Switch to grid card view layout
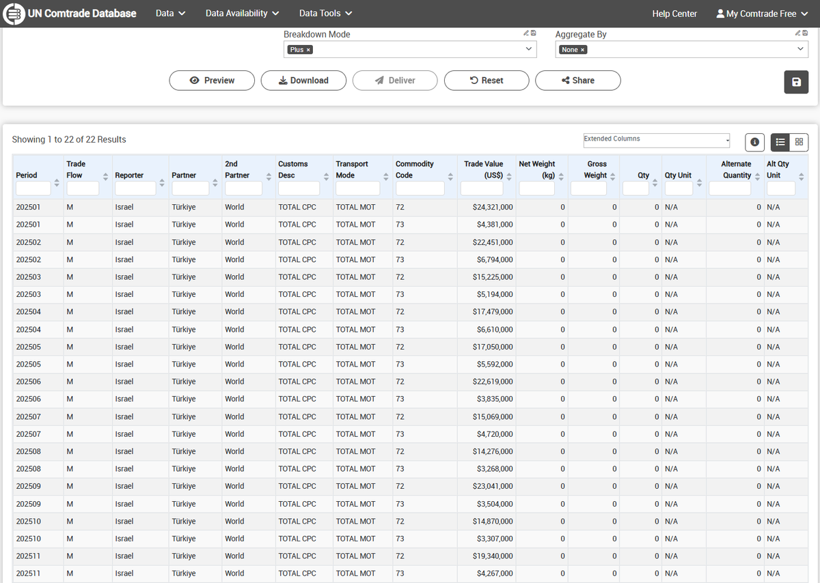The width and height of the screenshot is (820, 583). [799, 142]
